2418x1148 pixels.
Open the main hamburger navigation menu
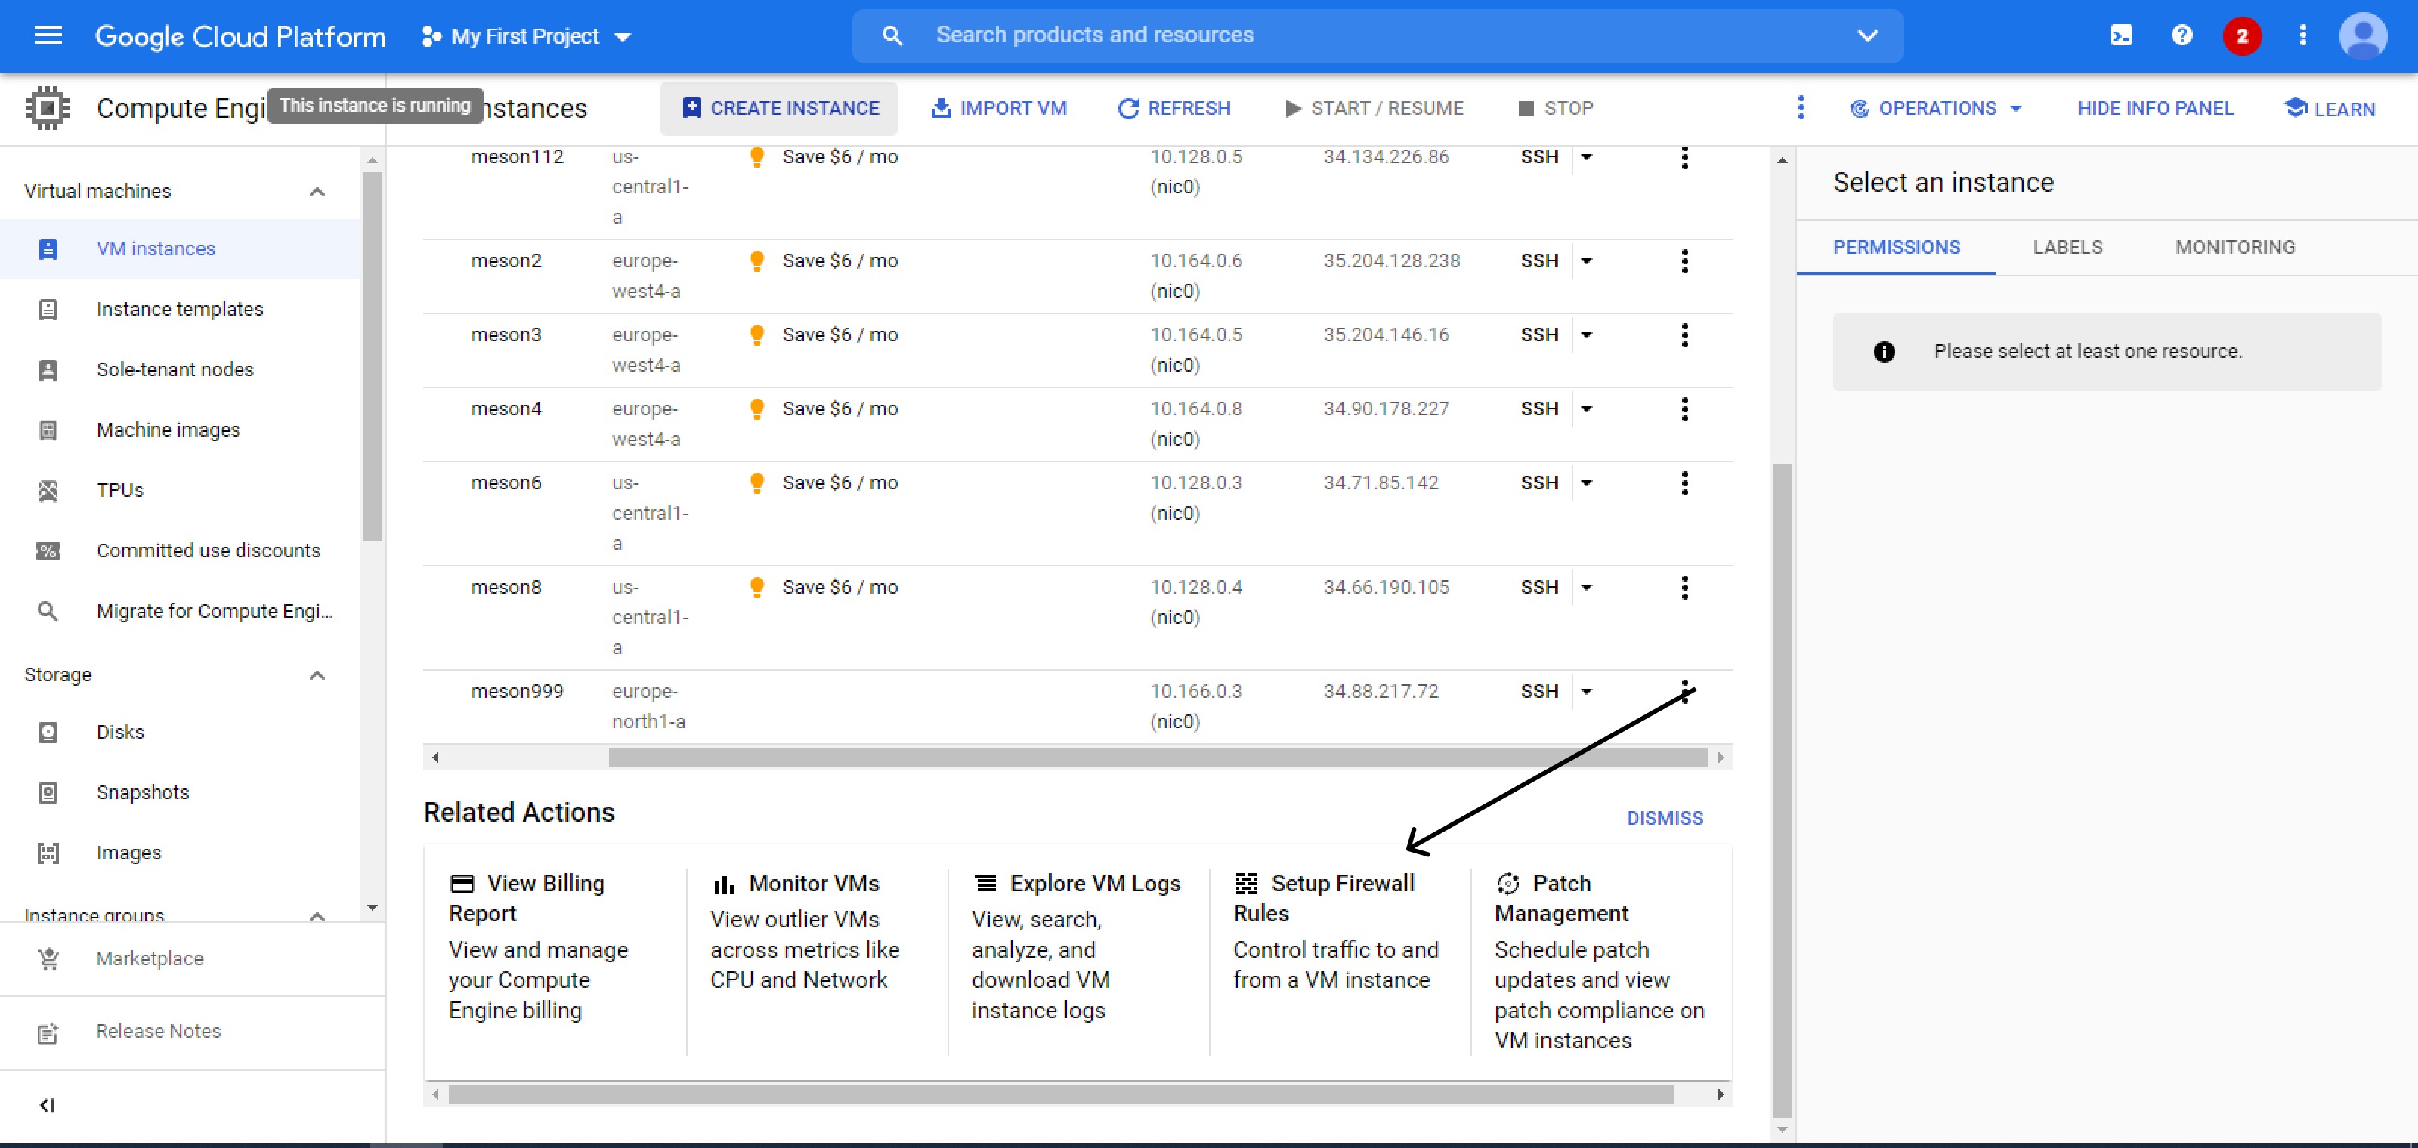tap(48, 35)
